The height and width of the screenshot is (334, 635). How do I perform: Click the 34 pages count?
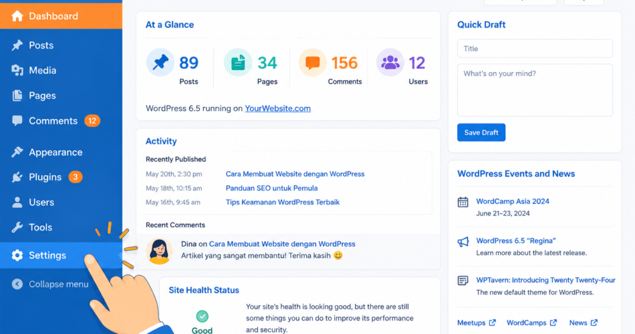pos(267,63)
